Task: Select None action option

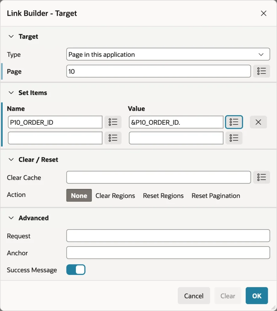Action: point(79,195)
